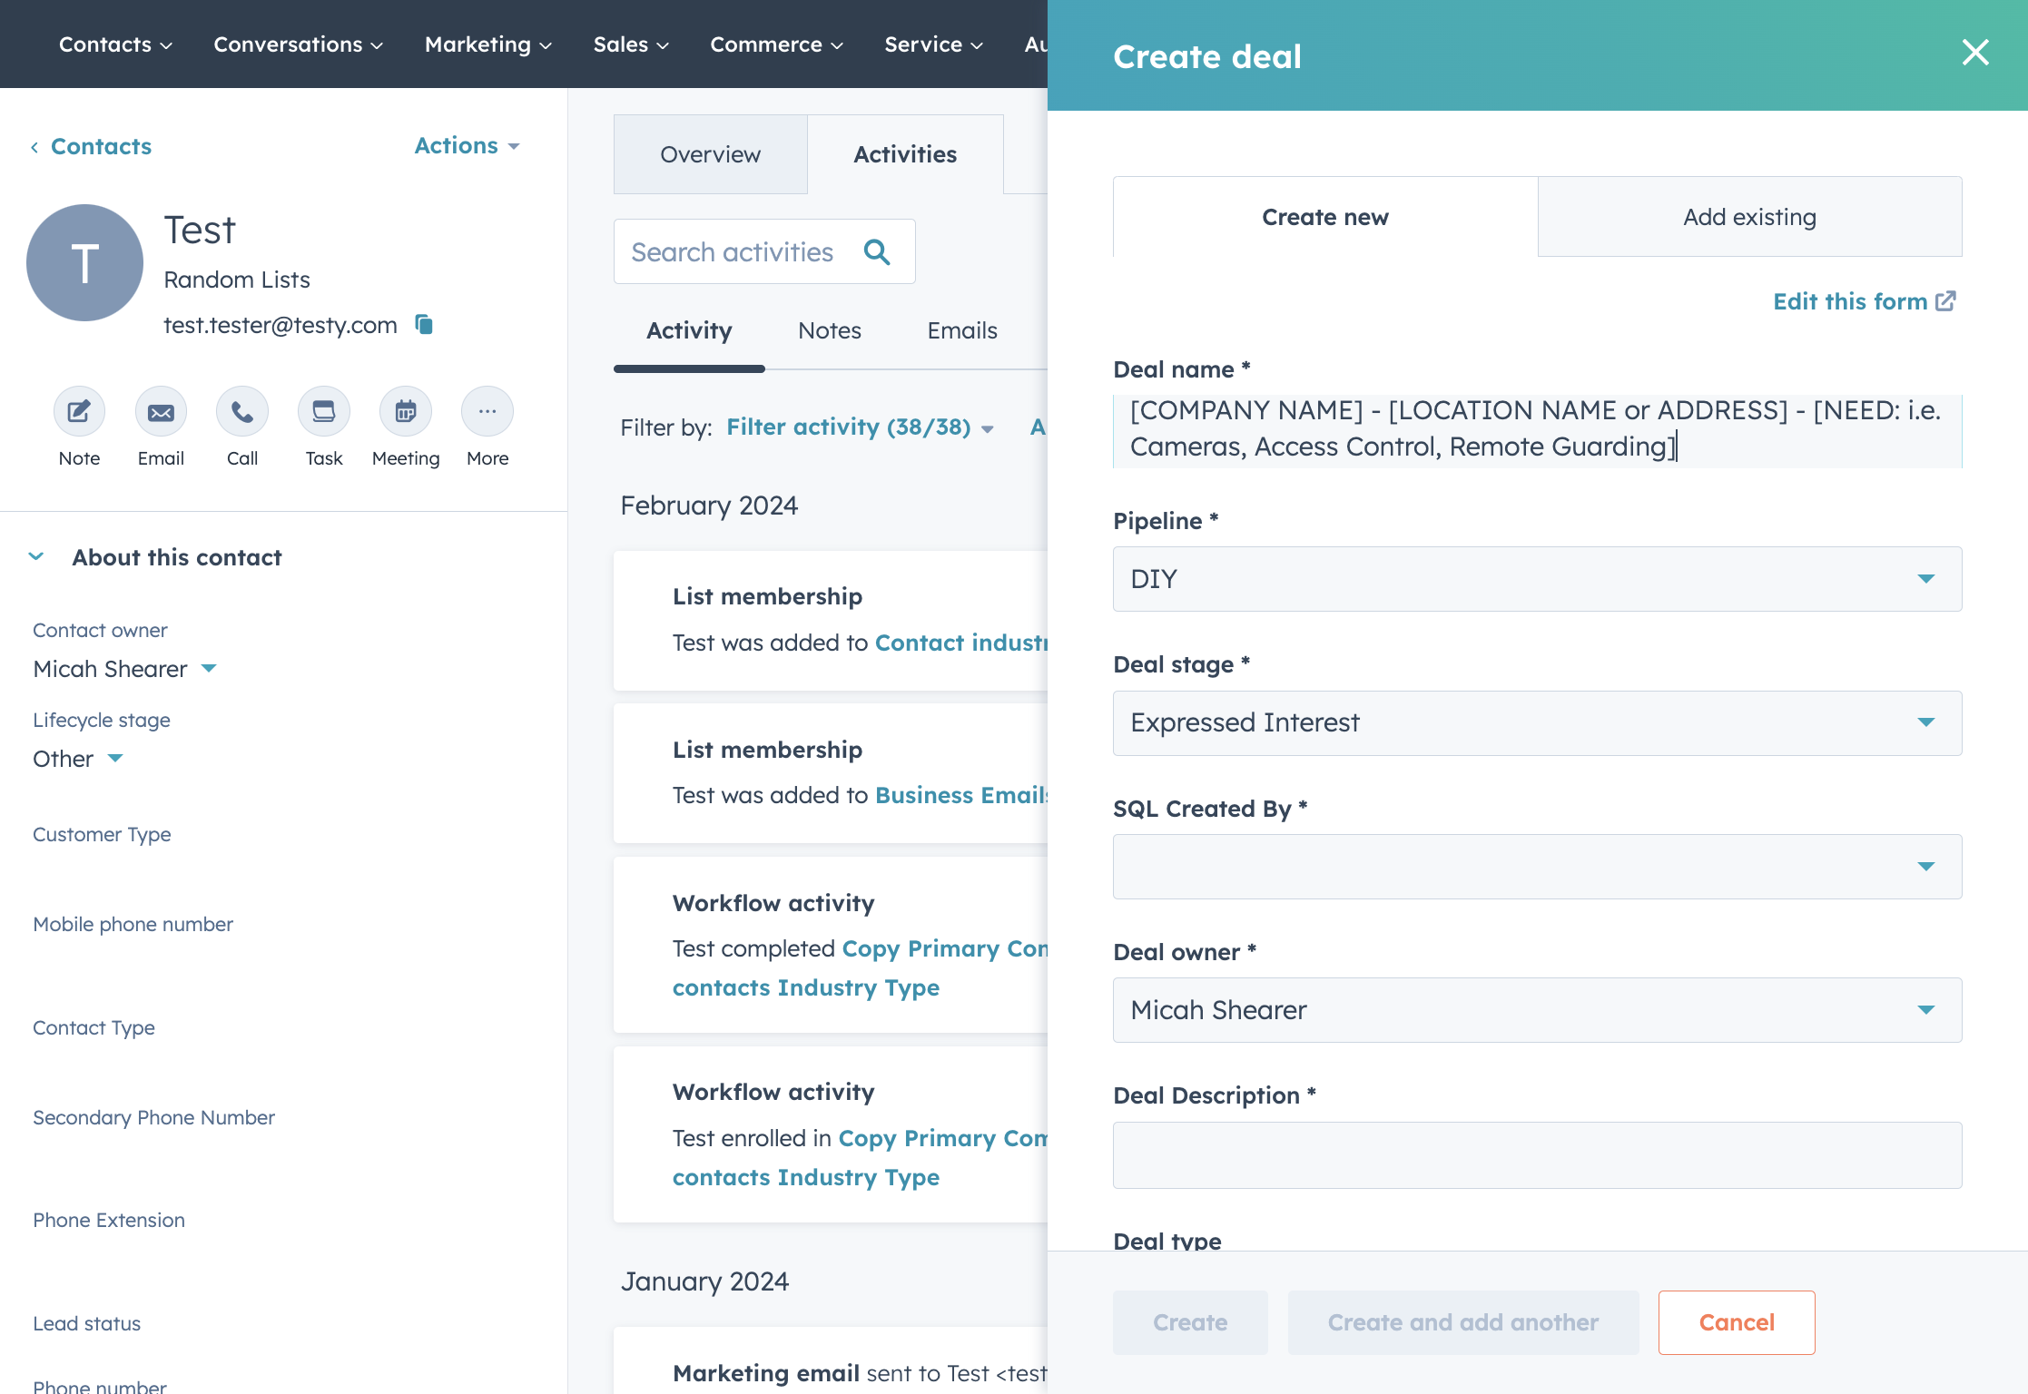Click the Random Lists company text

pos(237,280)
